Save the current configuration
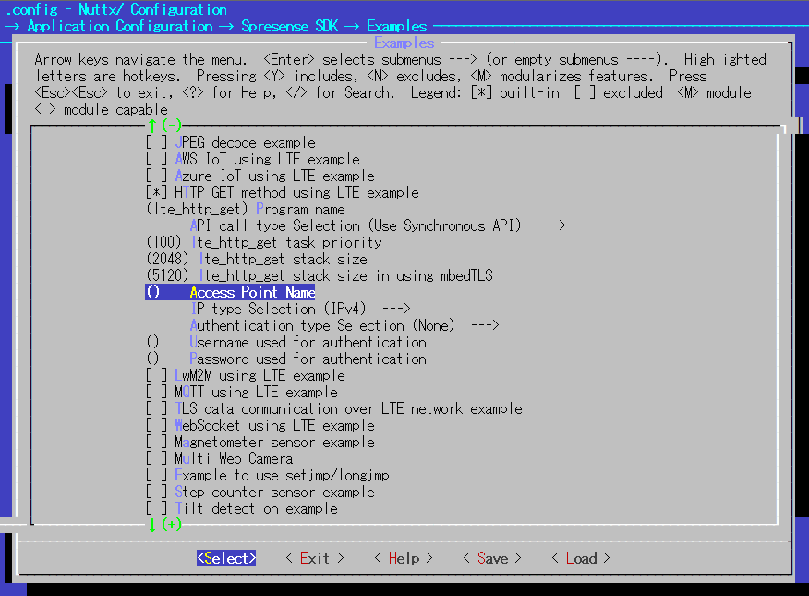Screen dimensions: 809x596 pyautogui.click(x=490, y=558)
